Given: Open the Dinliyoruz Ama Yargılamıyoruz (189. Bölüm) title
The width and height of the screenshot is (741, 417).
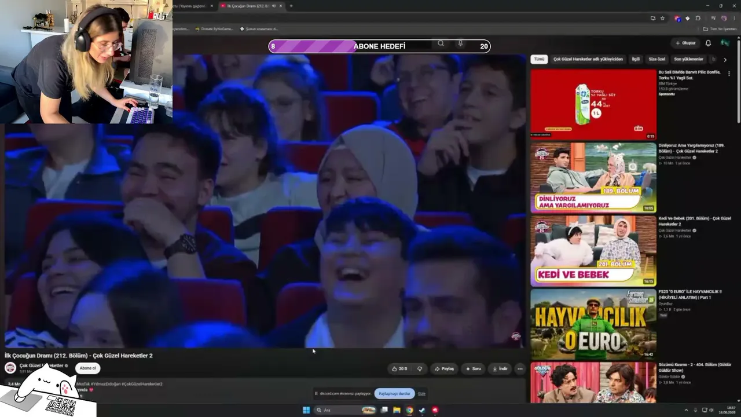Looking at the screenshot, I should (692, 148).
